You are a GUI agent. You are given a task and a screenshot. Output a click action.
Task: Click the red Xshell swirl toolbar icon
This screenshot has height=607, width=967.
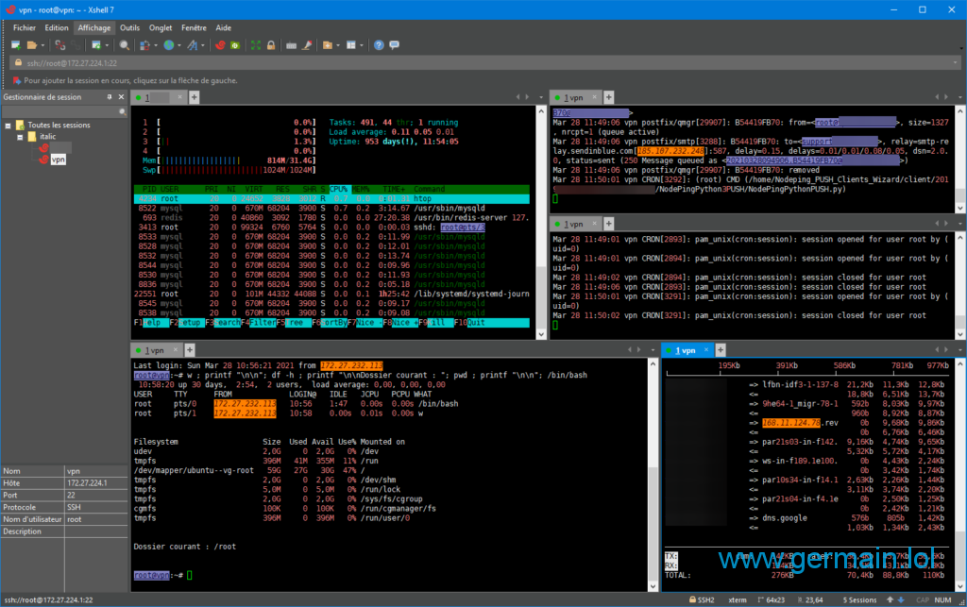[x=220, y=45]
